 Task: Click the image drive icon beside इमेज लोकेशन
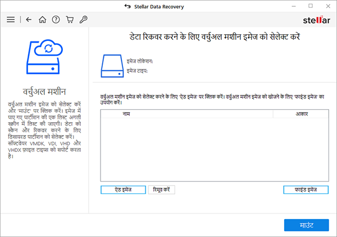112,66
